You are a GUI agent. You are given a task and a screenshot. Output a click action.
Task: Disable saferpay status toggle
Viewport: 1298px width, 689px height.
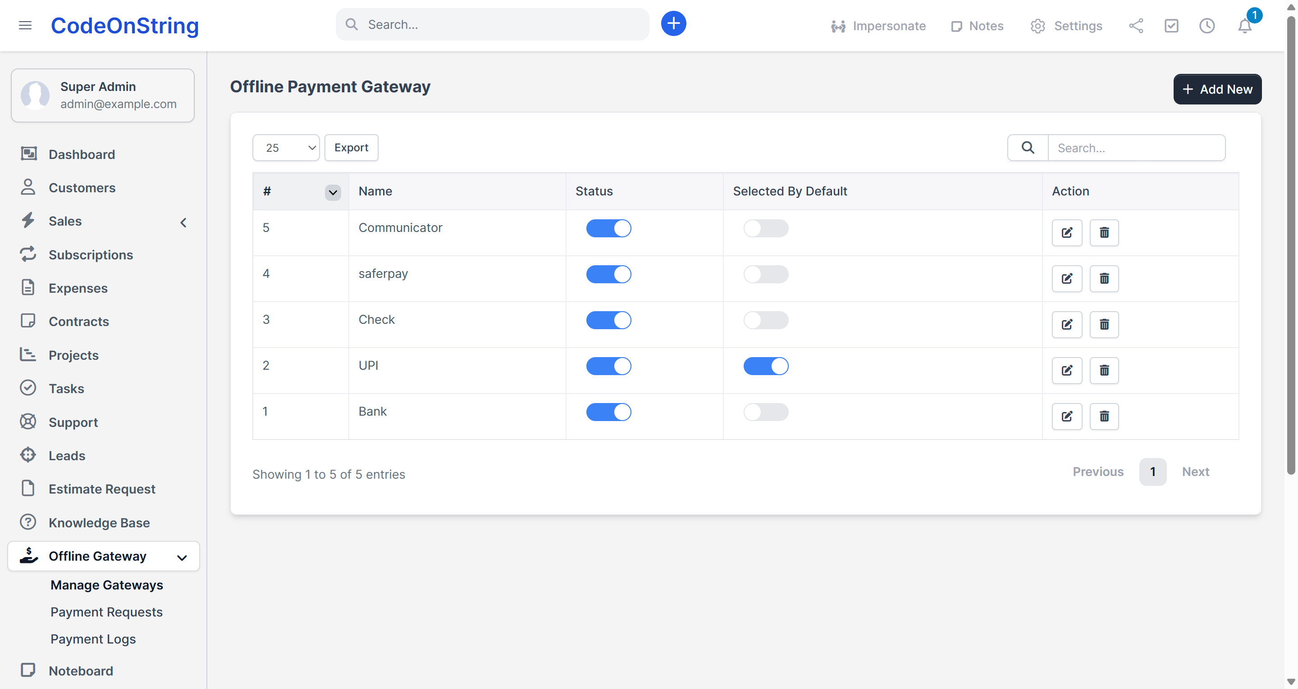[x=608, y=275]
